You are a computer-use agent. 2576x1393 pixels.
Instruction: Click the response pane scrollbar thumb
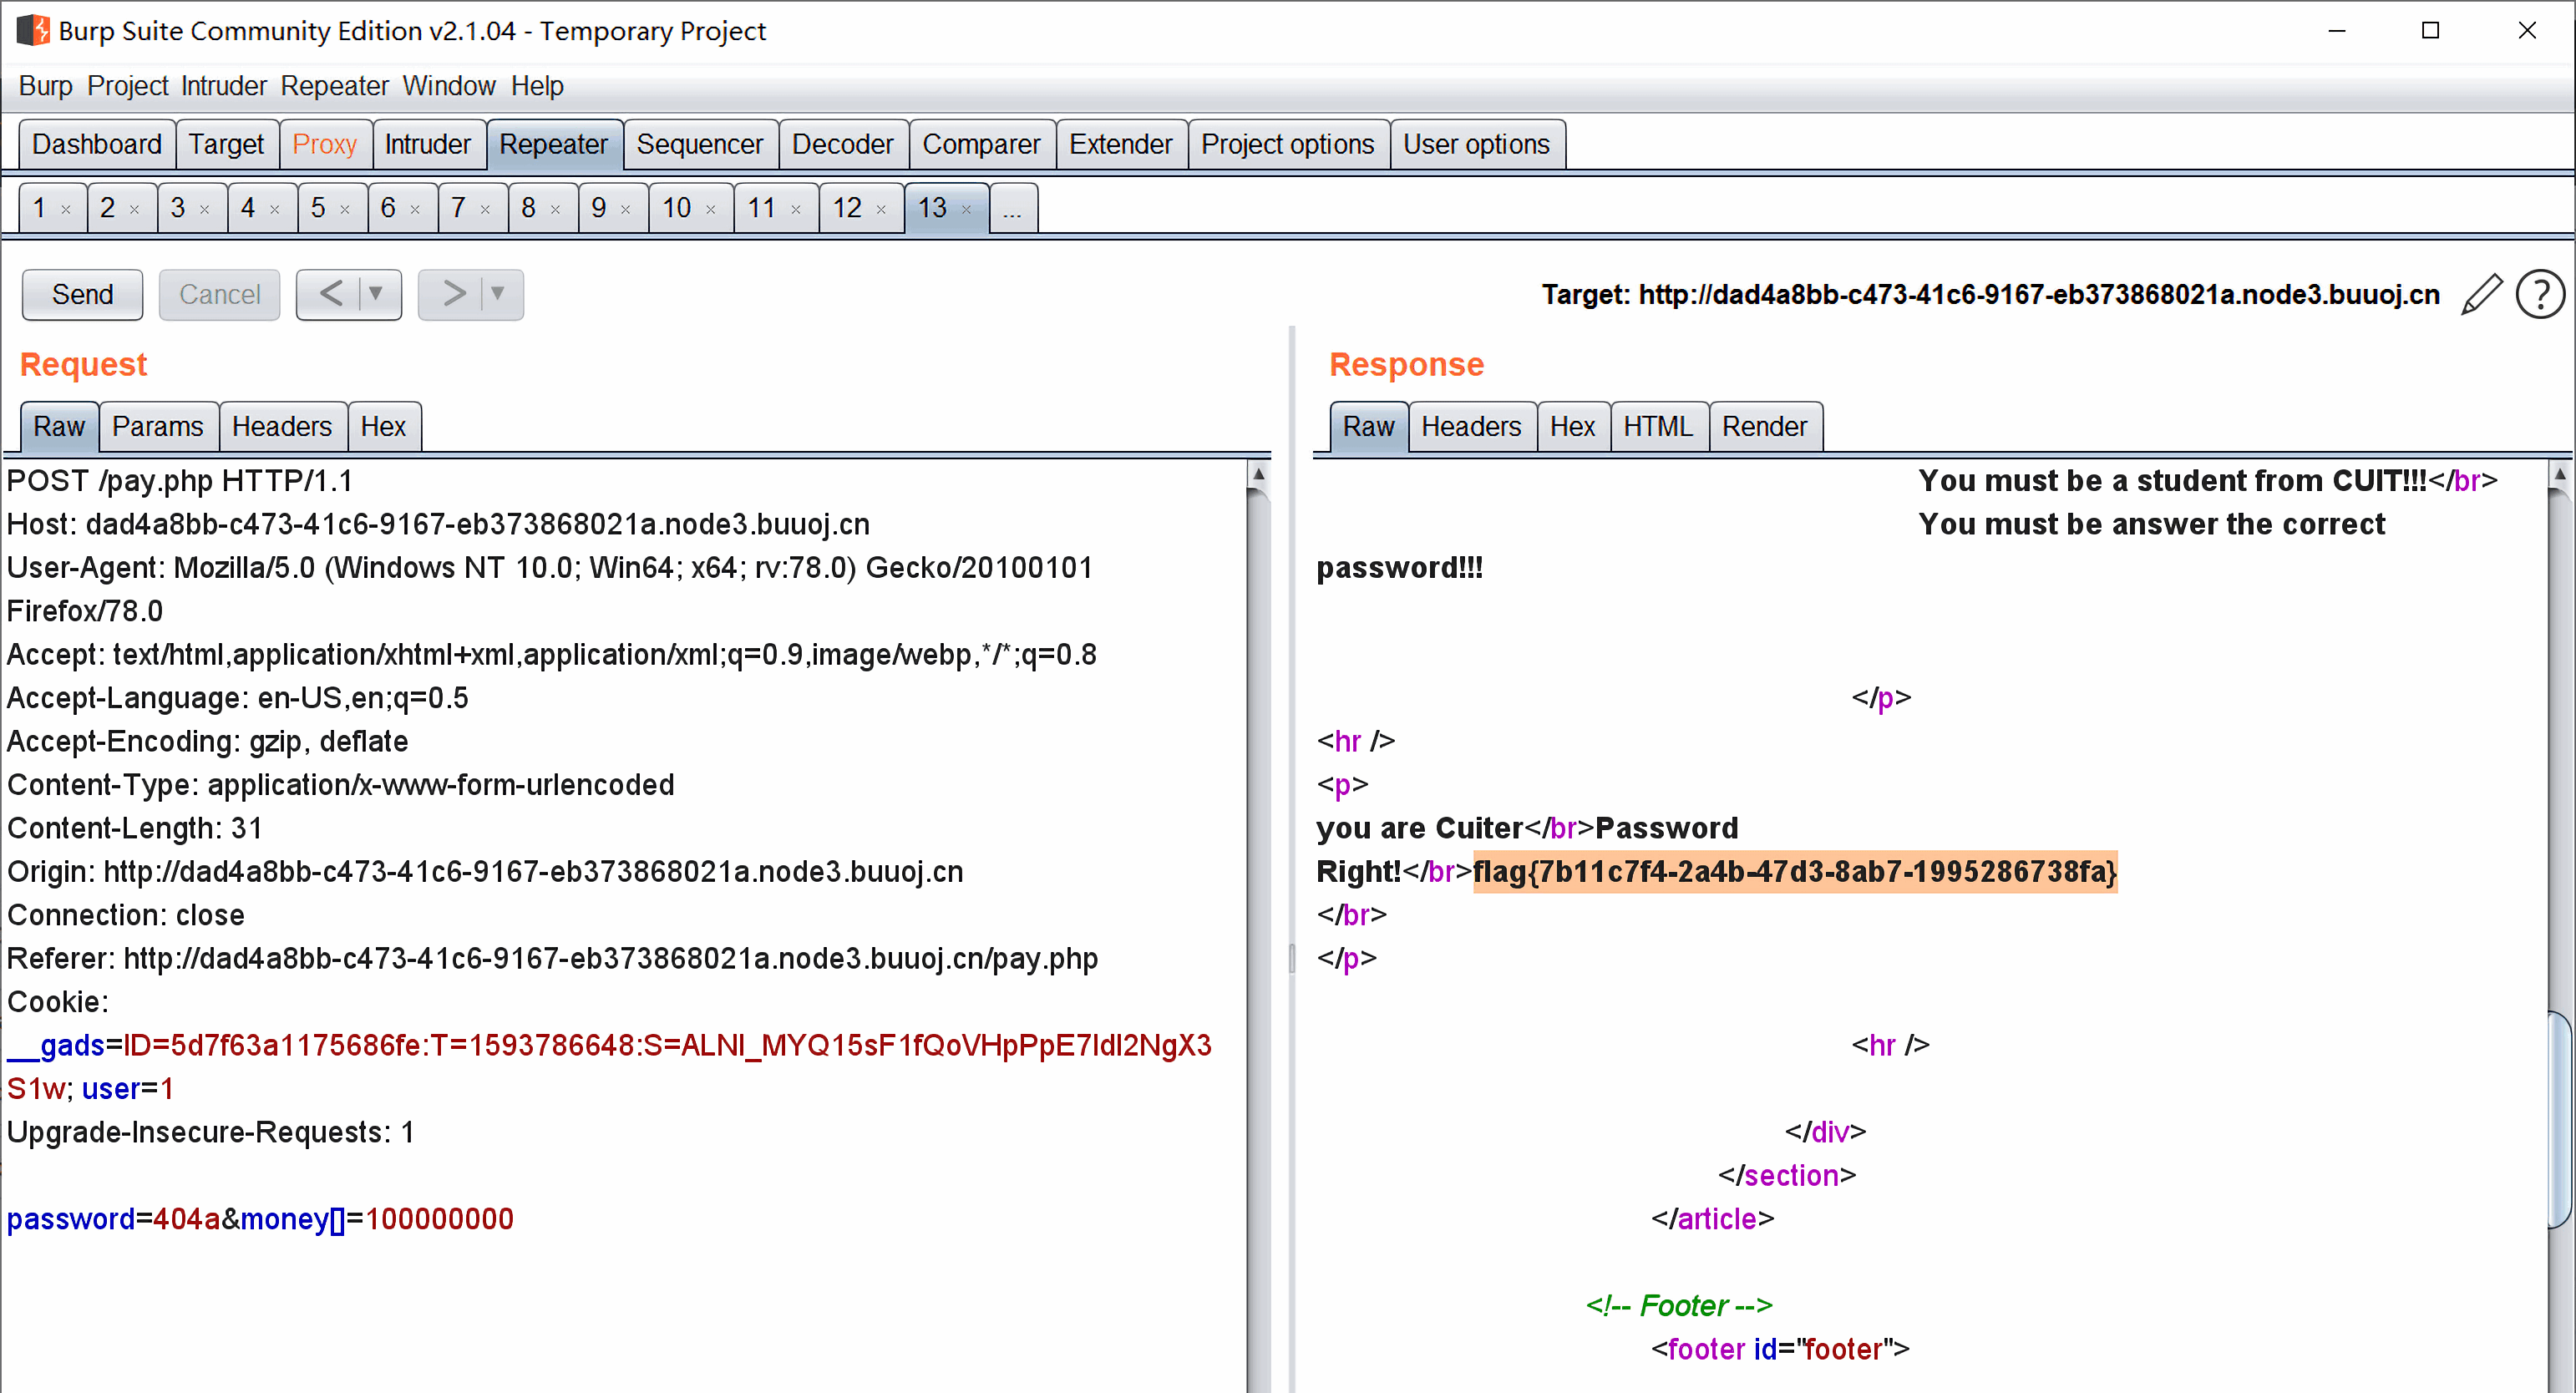[x=2559, y=1118]
